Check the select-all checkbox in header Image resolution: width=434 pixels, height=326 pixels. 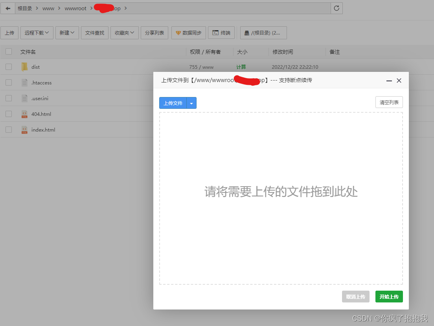coord(8,51)
